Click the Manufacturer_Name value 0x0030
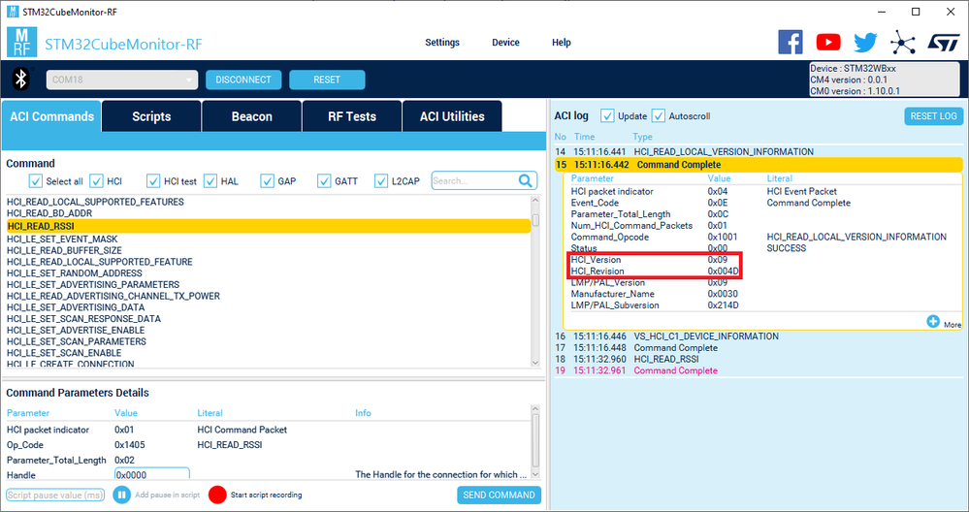Screen dimensions: 969x512 (723, 294)
